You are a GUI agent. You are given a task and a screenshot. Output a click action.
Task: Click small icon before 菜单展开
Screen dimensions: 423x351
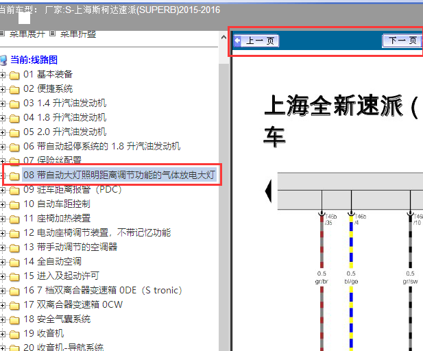(x=2, y=34)
